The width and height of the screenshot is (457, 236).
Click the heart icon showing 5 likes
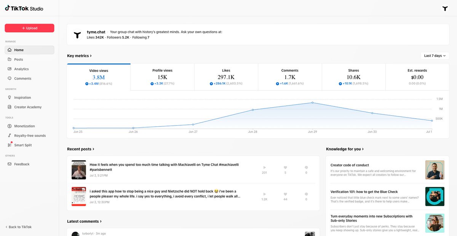[x=285, y=167]
